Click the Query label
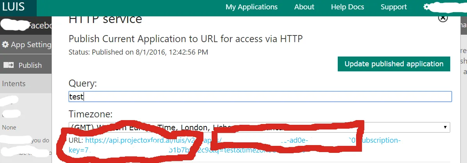This screenshot has height=163, width=467. pos(83,83)
